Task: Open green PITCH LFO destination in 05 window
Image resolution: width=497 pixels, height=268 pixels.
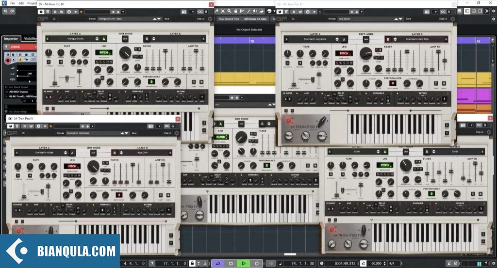Action: (x=104, y=52)
